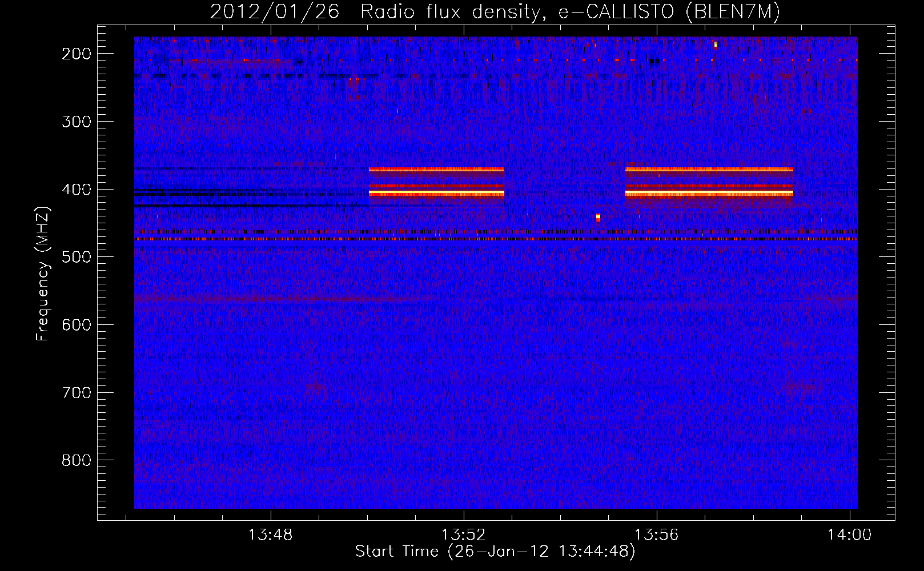Click the 13:48 time tick label
Viewport: 924px width, 571px height.
click(x=270, y=535)
